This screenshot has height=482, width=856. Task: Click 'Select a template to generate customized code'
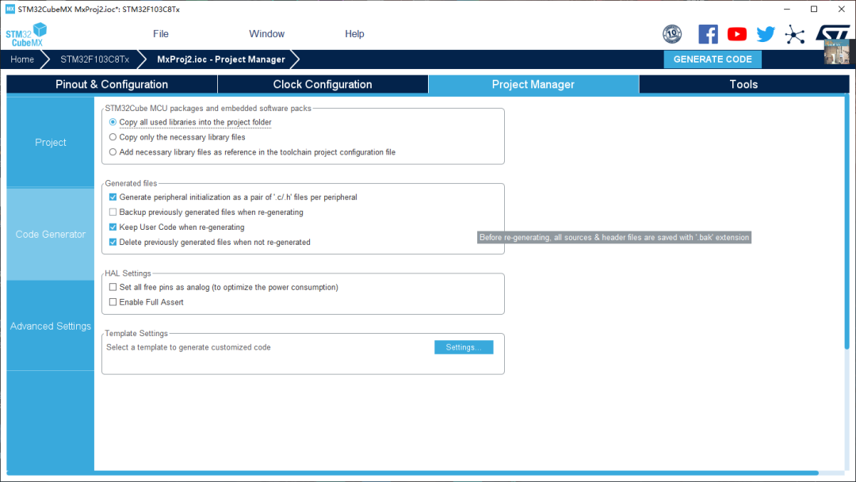click(189, 347)
